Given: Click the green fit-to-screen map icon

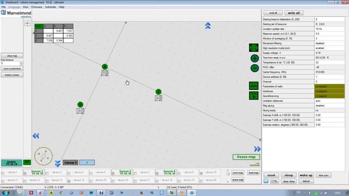Looking at the screenshot, I should (x=254, y=47).
